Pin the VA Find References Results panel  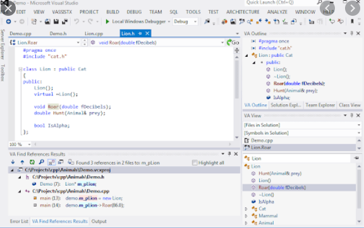[229, 153]
